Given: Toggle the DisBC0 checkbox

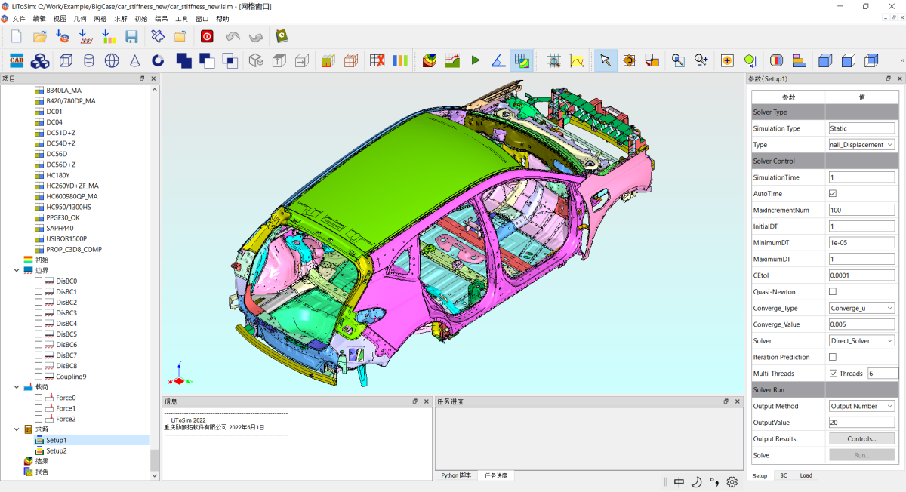Looking at the screenshot, I should point(39,281).
